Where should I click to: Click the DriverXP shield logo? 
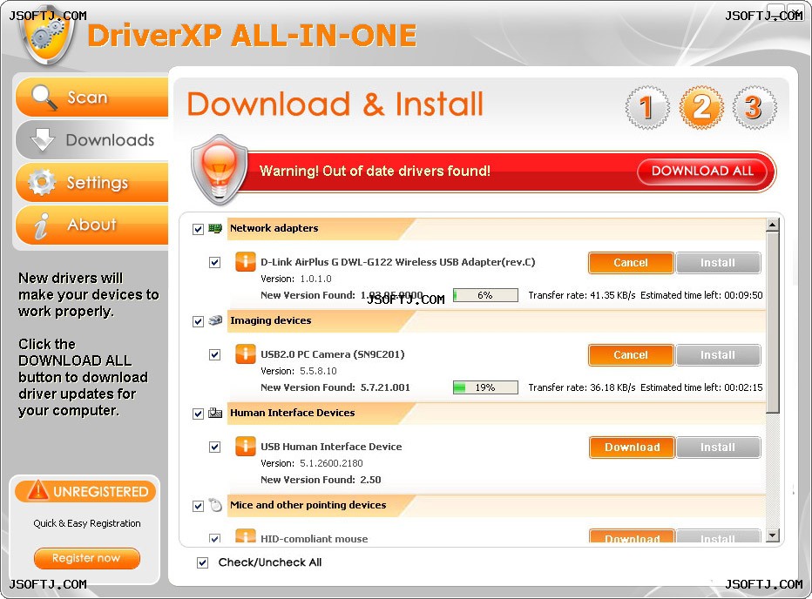pyautogui.click(x=48, y=37)
